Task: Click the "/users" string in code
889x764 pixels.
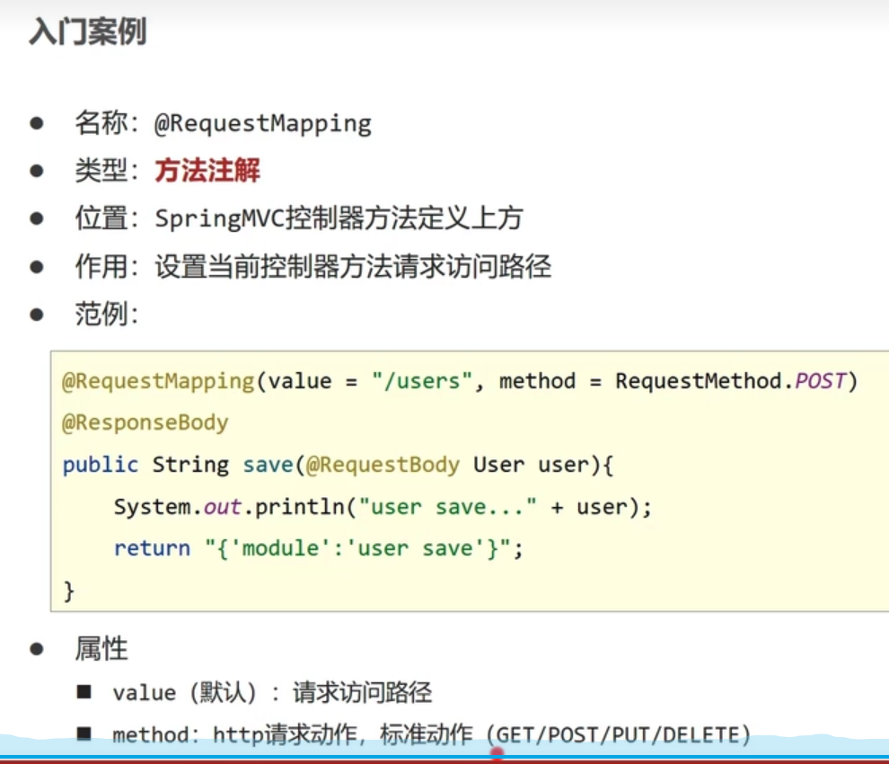Action: (422, 381)
